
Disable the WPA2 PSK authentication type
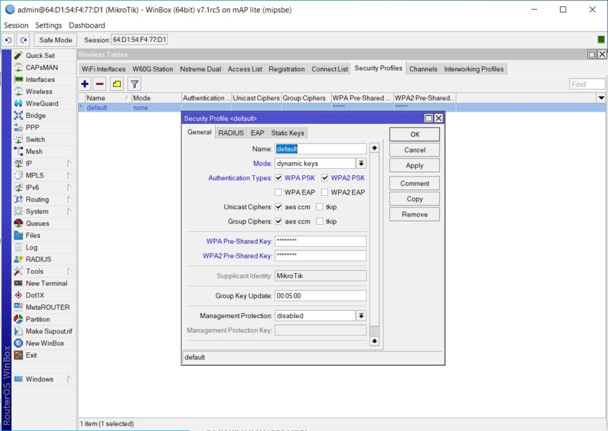tap(324, 178)
